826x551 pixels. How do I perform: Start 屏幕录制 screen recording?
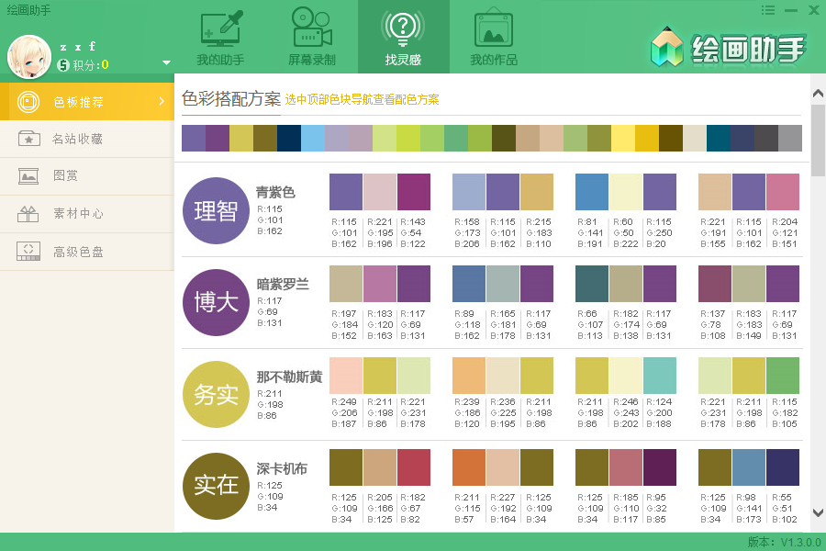(311, 37)
